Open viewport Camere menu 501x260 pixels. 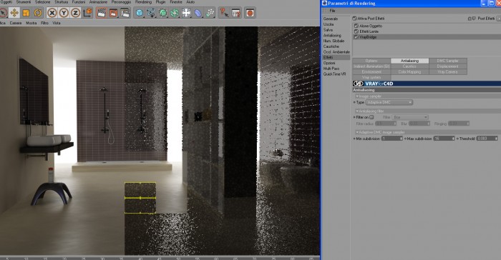[x=16, y=23]
